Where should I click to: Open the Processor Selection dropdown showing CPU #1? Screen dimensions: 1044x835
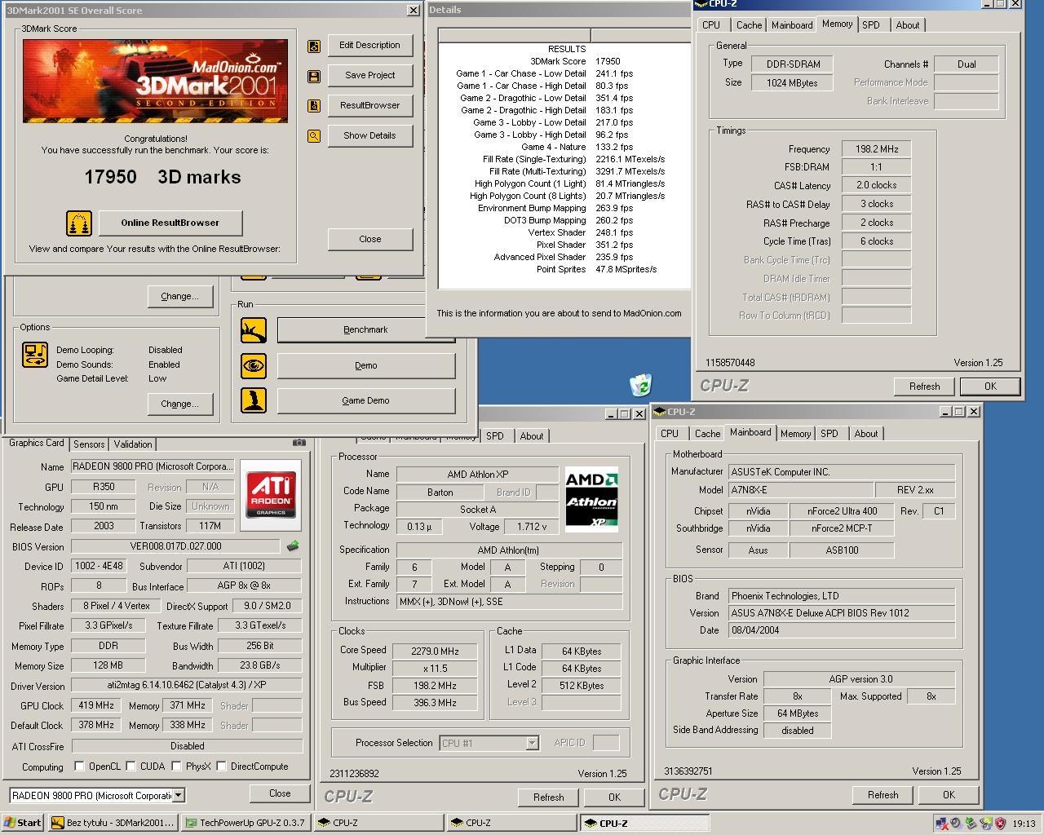point(532,743)
